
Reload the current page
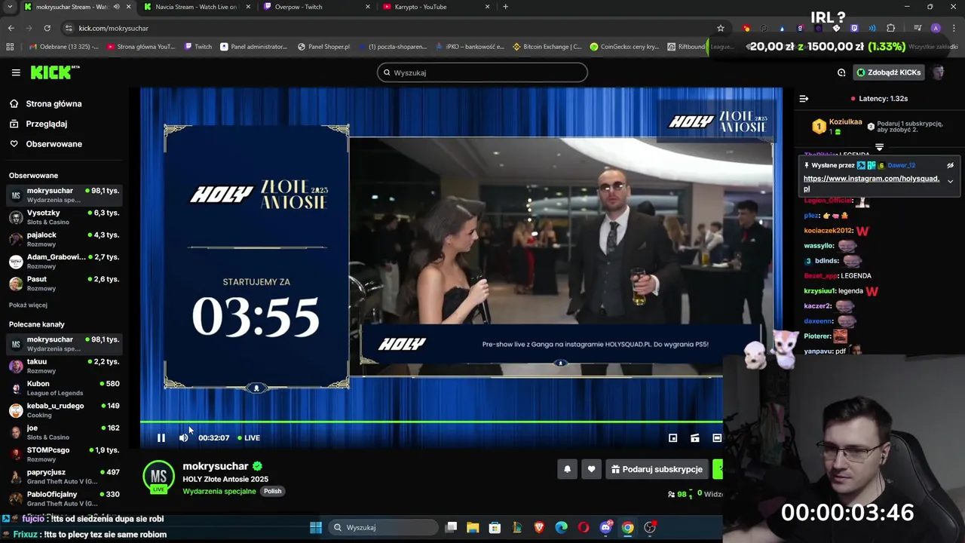(47, 28)
